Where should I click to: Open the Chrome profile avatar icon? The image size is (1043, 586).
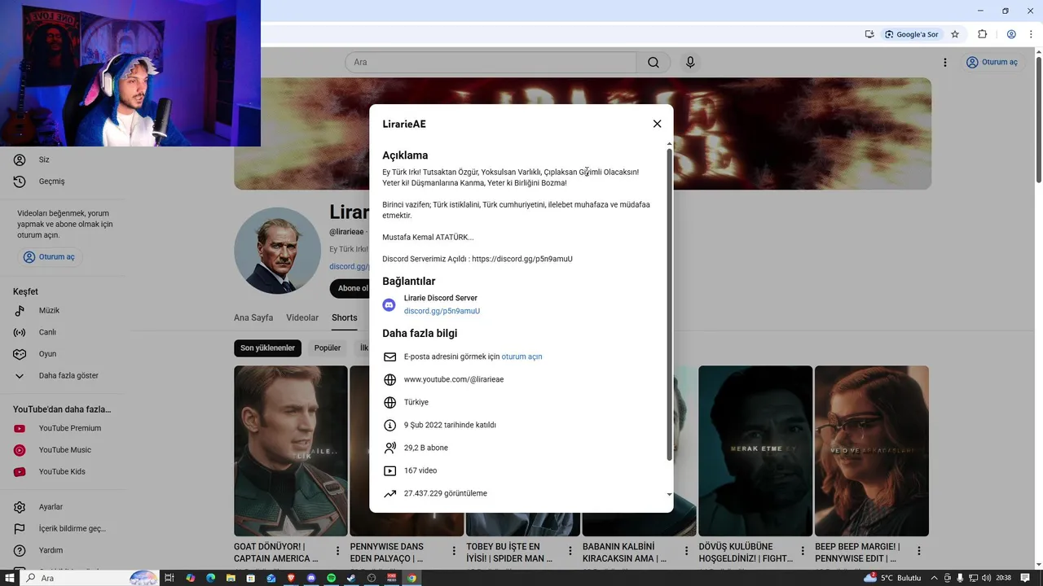pyautogui.click(x=1011, y=34)
